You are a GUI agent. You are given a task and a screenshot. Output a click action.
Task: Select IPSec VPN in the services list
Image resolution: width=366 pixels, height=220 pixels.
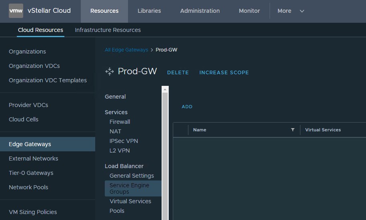pyautogui.click(x=124, y=141)
